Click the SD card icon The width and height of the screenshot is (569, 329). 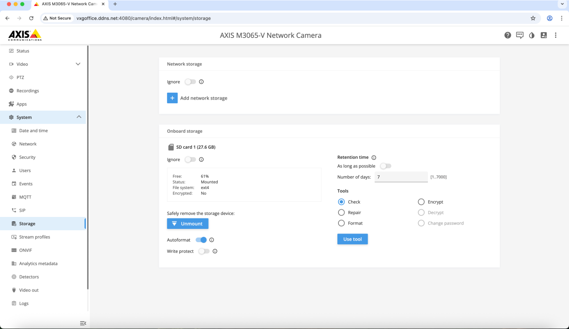pos(171,147)
